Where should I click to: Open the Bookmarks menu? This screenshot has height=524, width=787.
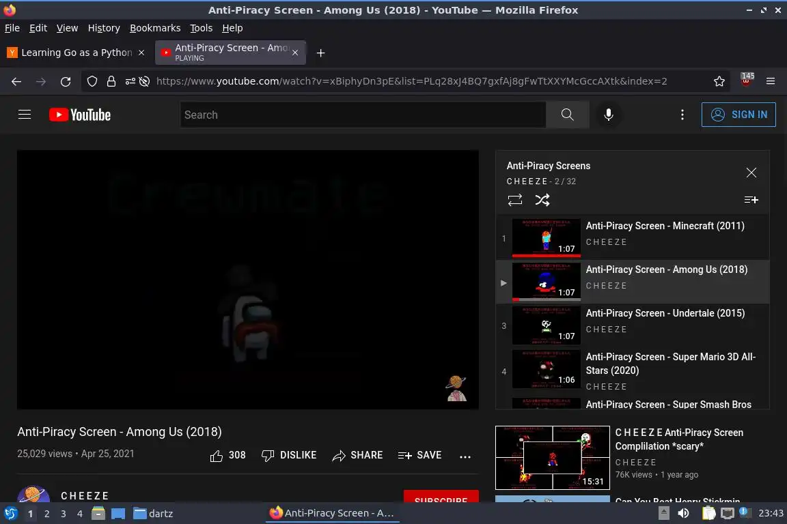coord(155,28)
